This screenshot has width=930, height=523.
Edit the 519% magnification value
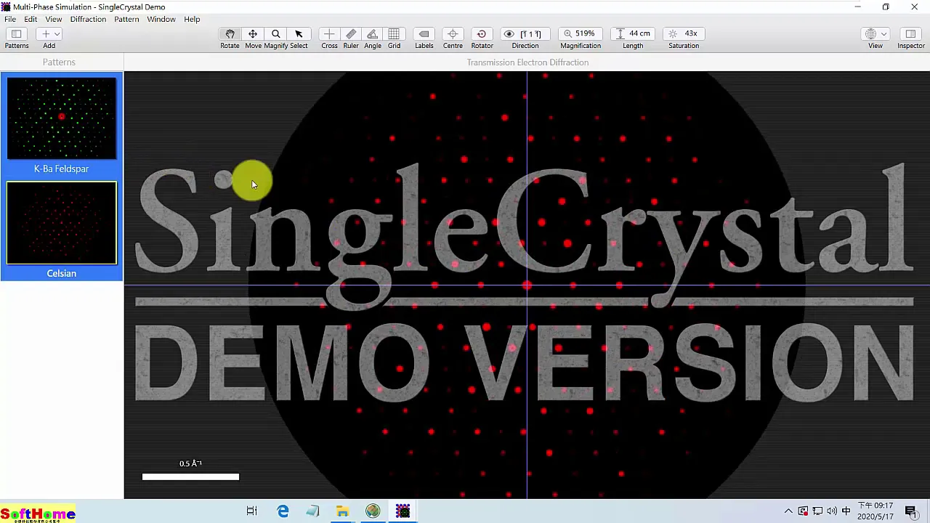(585, 33)
